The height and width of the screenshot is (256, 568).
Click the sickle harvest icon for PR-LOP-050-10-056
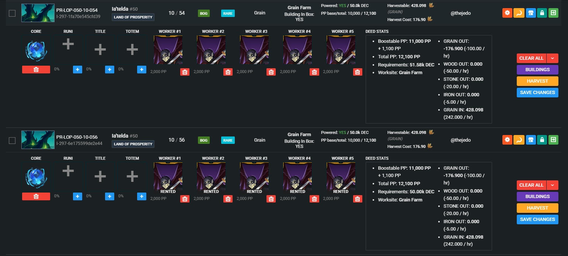click(x=519, y=140)
